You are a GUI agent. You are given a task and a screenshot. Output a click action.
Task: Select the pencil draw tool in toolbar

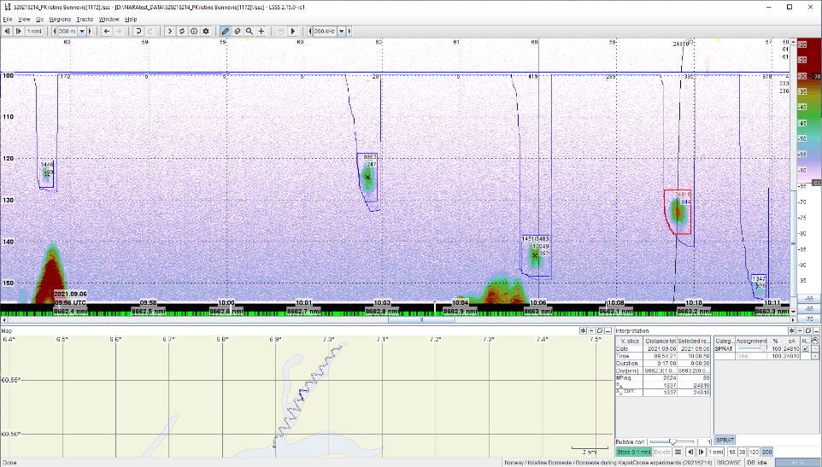click(226, 31)
